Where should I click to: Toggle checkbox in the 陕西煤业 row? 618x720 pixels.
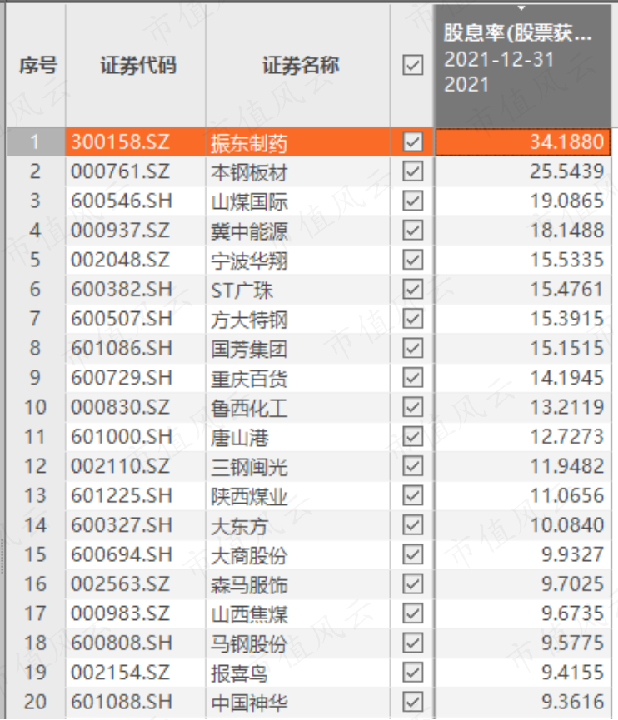coord(412,495)
